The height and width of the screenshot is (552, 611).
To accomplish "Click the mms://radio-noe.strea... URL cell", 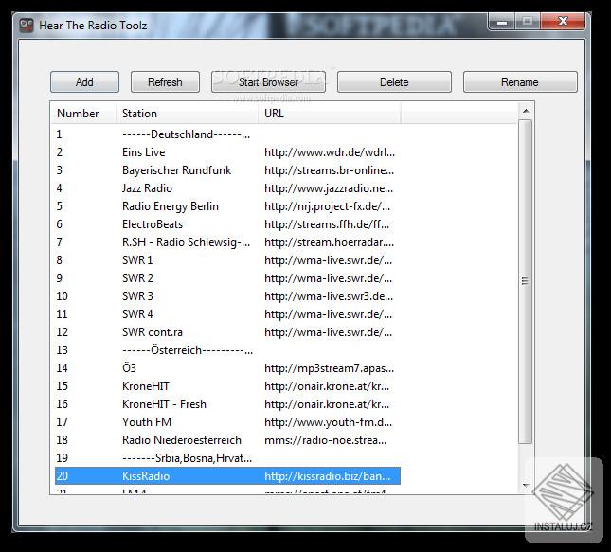I will (326, 440).
